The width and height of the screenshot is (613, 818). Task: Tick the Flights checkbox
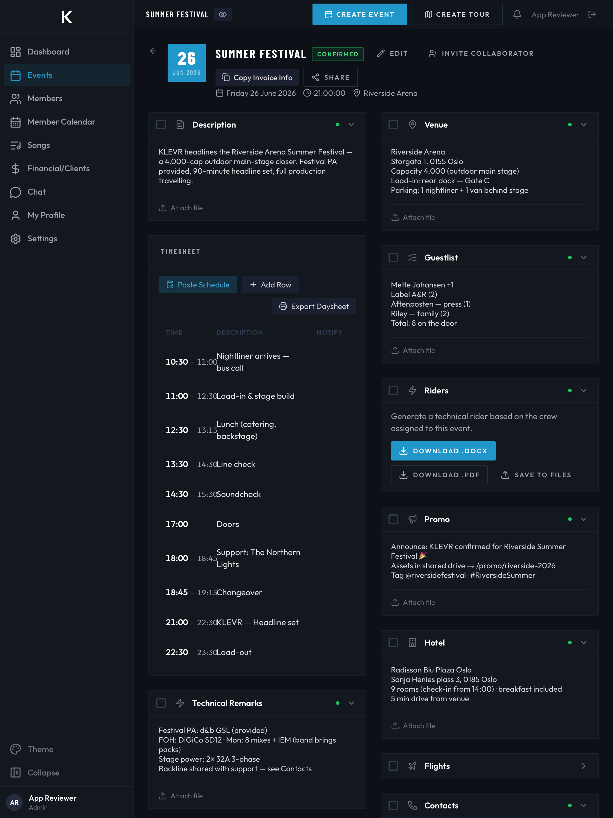[x=393, y=766]
